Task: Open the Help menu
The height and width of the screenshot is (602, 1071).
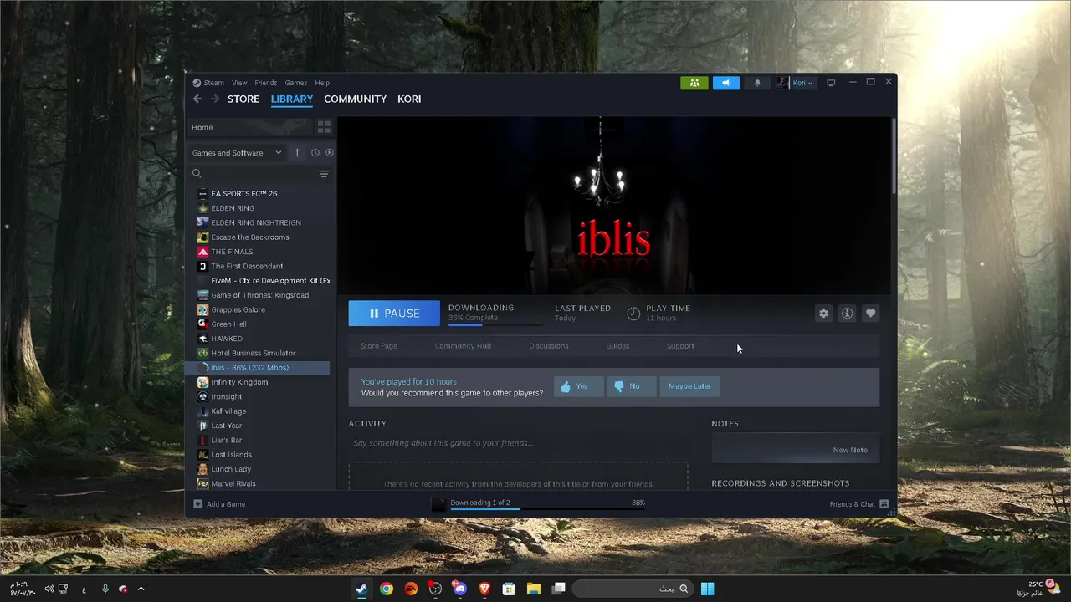Action: (322, 83)
